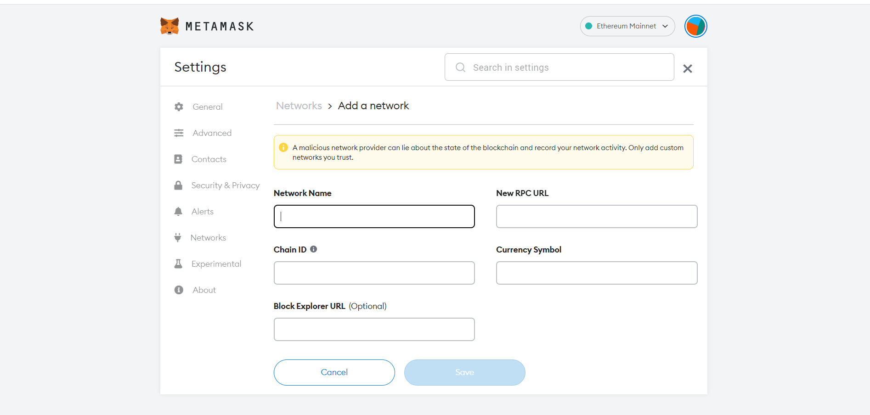Click the Contacts book icon

tap(178, 159)
